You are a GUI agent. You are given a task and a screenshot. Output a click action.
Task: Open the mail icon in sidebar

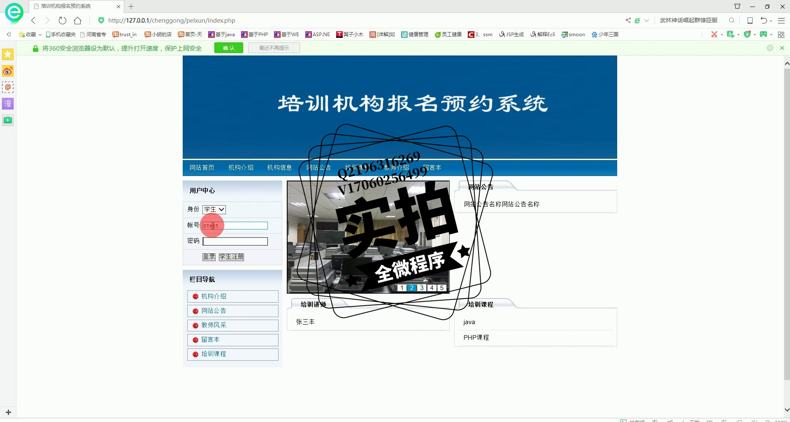tap(8, 87)
